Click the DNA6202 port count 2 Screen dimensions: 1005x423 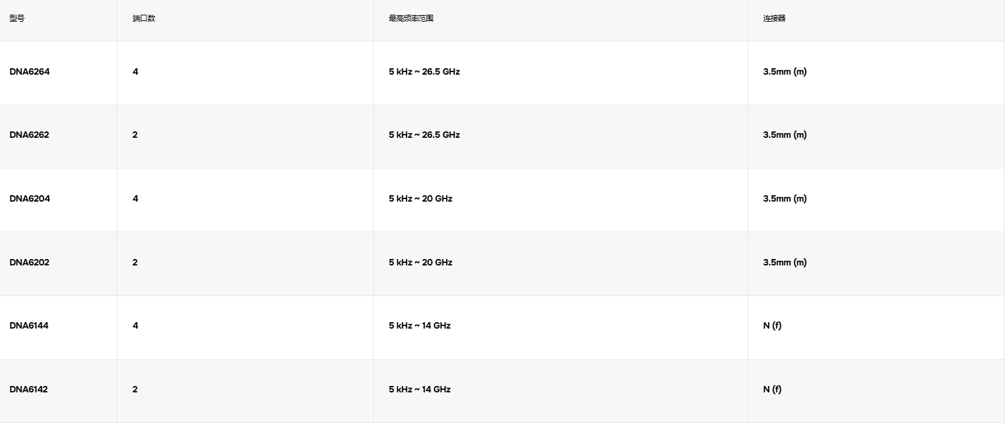click(135, 262)
